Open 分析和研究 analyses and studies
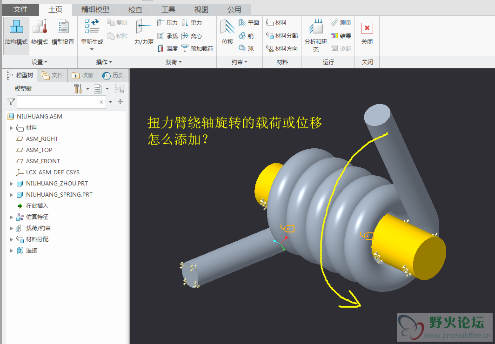 pos(316,35)
